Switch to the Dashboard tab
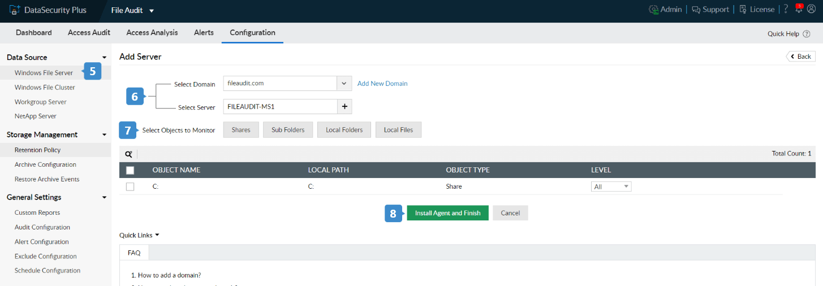This screenshot has width=823, height=286. [34, 33]
